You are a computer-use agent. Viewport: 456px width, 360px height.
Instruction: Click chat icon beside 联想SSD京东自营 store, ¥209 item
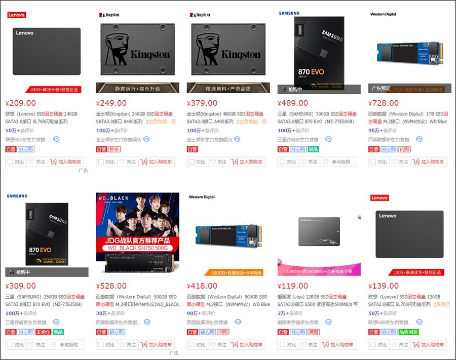56,139
